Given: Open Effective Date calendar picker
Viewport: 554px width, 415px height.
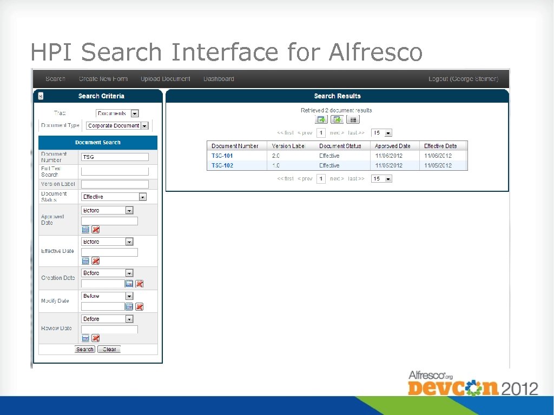Looking at the screenshot, I should [x=85, y=261].
